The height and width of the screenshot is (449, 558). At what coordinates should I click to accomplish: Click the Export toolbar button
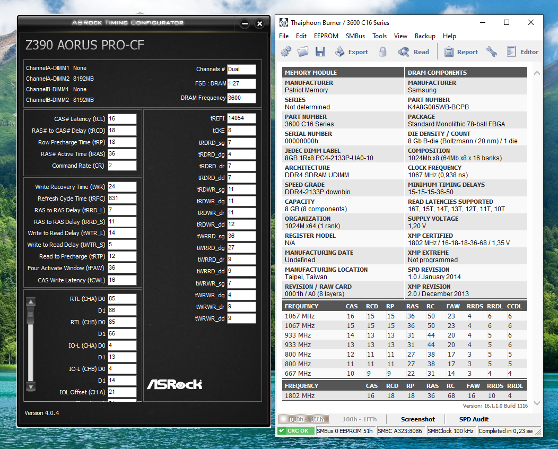point(352,52)
